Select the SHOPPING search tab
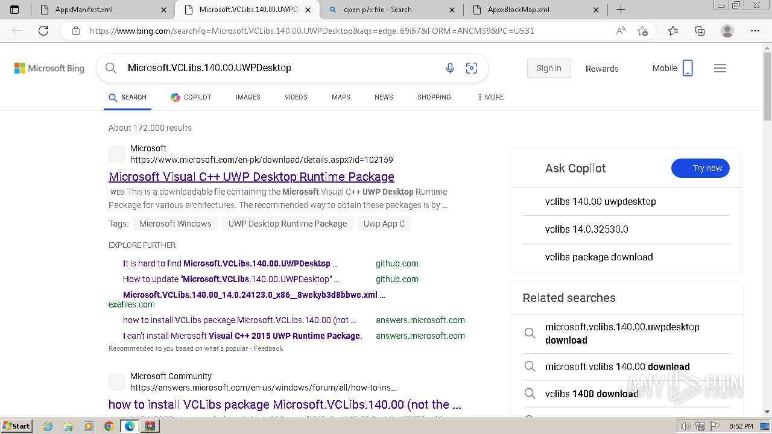Screen dimensions: 772x434 pyautogui.click(x=434, y=97)
